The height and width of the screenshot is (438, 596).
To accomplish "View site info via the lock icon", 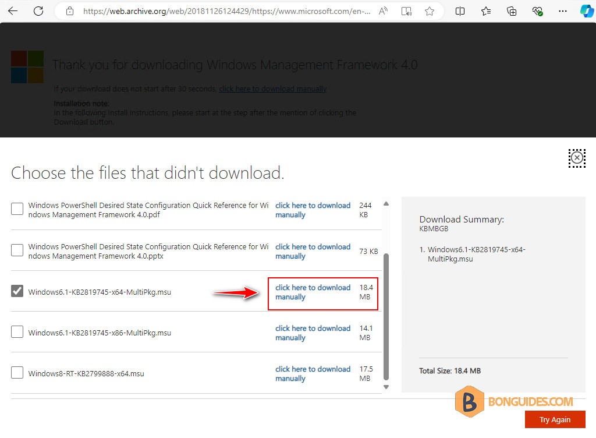I will click(x=70, y=11).
